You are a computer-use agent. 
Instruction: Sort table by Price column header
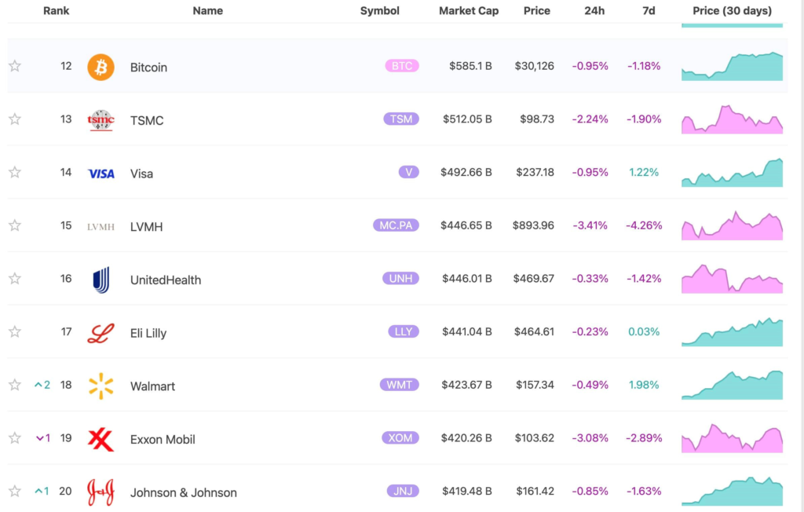[x=537, y=11]
